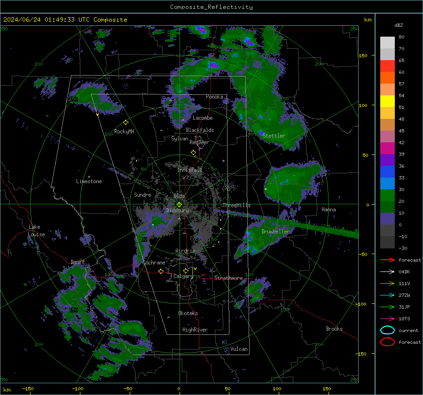This screenshot has height=395, width=423.
Task: Click the 31JP legend label
Action: [x=404, y=307]
